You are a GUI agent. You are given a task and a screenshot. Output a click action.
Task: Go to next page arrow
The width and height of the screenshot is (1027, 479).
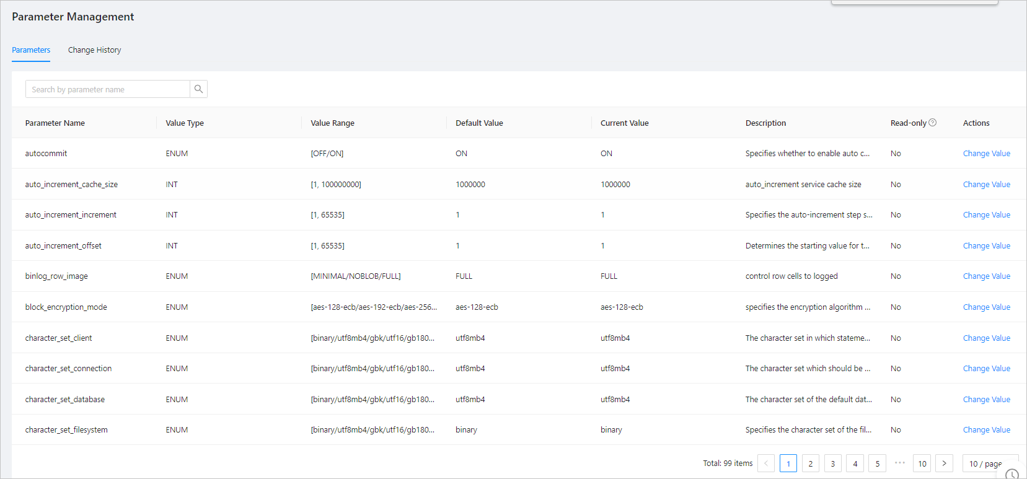(x=944, y=464)
